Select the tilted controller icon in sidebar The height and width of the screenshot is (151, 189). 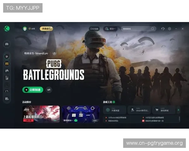coord(7,71)
